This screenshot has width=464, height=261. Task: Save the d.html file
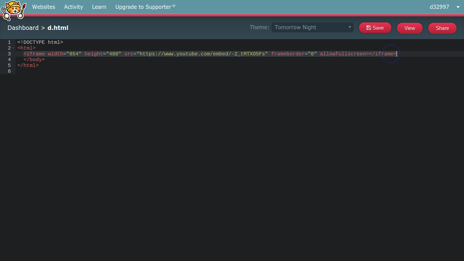point(375,28)
